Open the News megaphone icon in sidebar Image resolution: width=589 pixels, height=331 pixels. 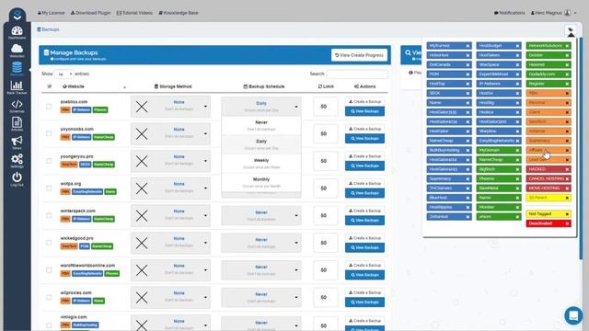tap(17, 143)
